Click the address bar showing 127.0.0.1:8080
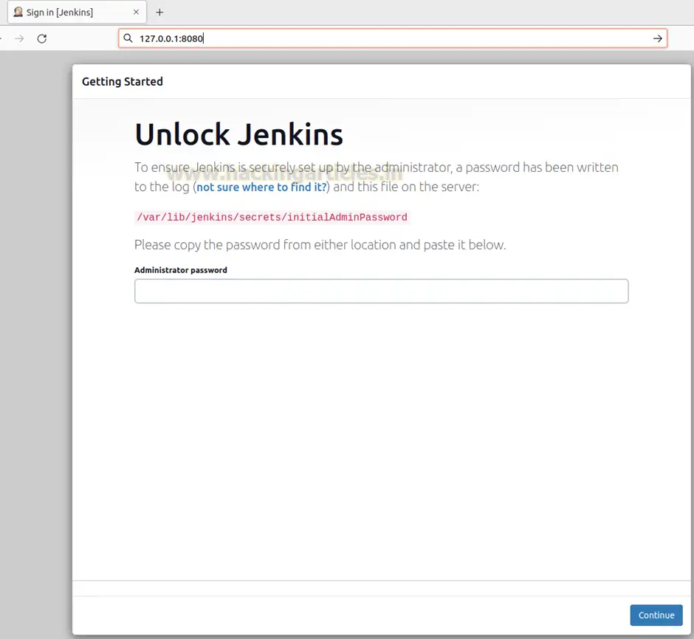This screenshot has width=694, height=639. 393,38
